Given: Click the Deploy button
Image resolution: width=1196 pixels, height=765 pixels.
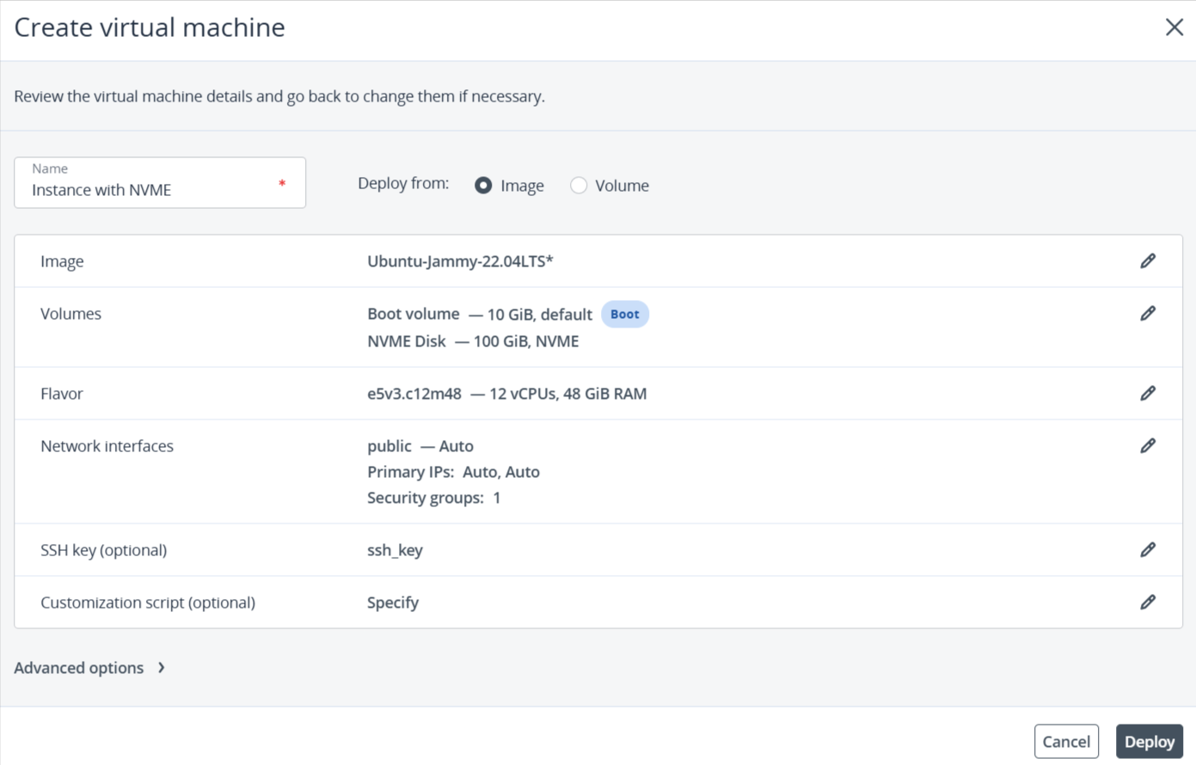Looking at the screenshot, I should click(x=1150, y=742).
